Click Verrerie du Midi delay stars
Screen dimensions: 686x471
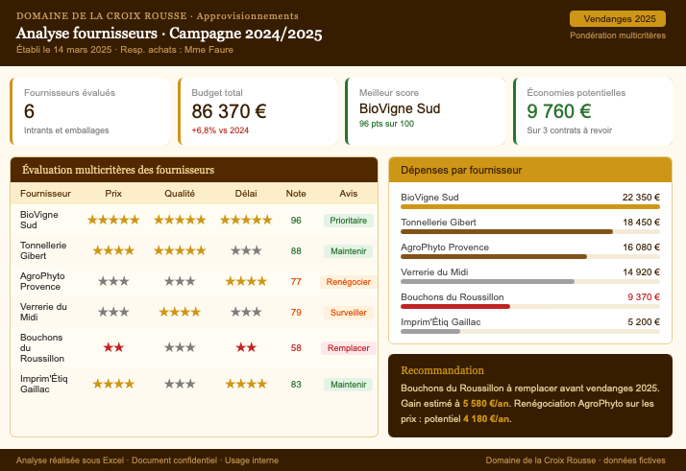click(x=246, y=312)
